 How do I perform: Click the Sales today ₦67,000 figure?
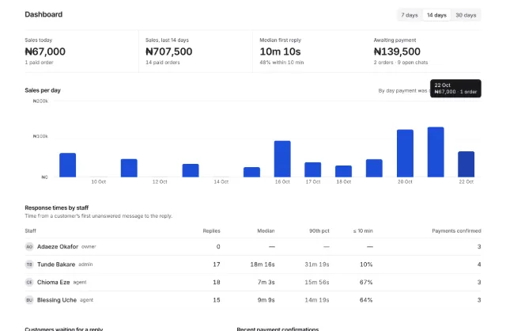click(45, 51)
